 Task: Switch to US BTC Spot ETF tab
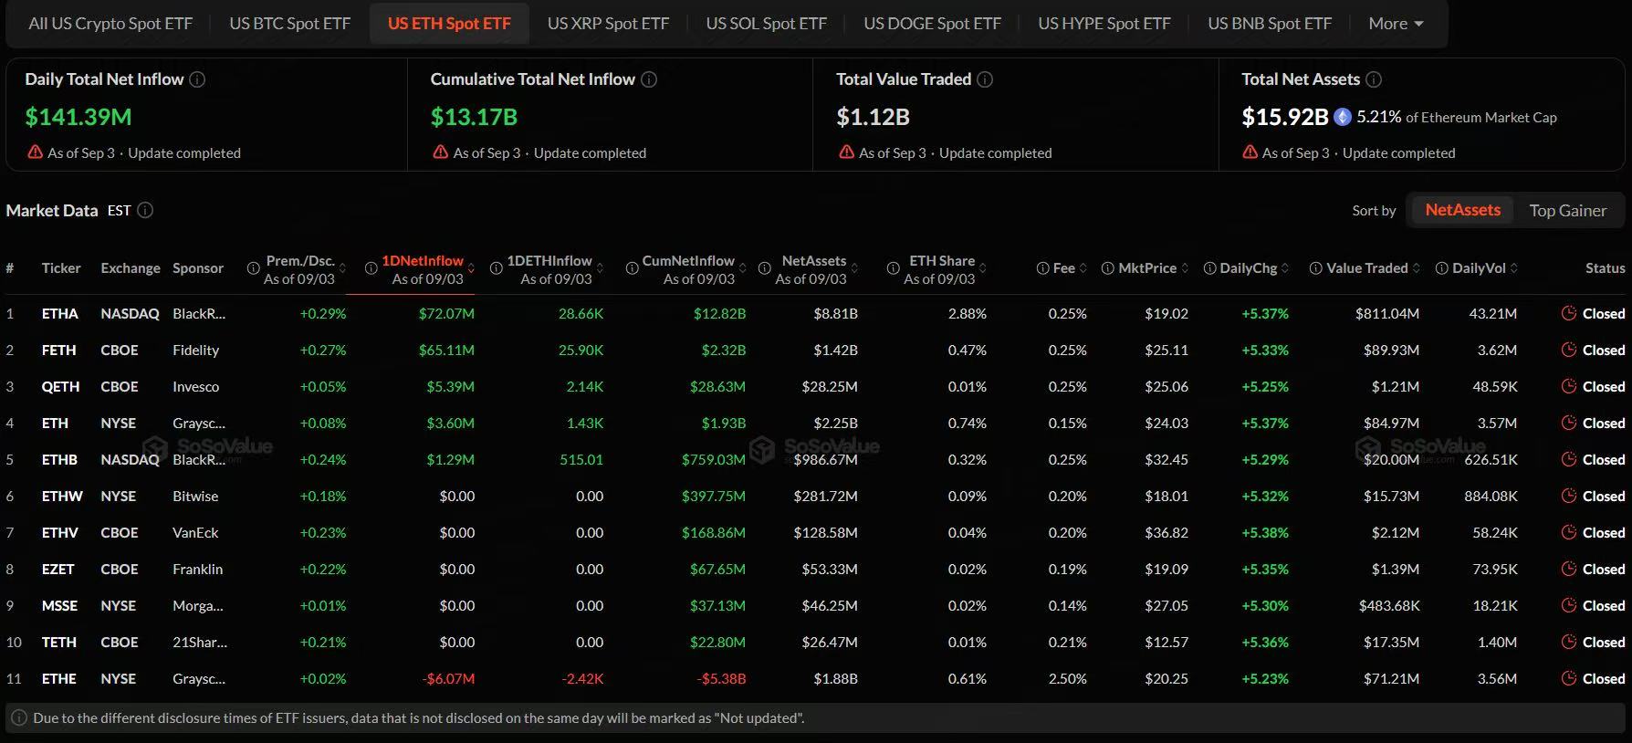289,24
